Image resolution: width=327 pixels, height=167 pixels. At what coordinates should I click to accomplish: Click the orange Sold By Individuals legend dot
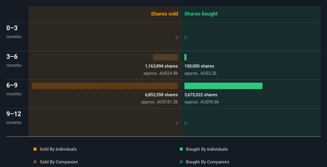point(35,149)
